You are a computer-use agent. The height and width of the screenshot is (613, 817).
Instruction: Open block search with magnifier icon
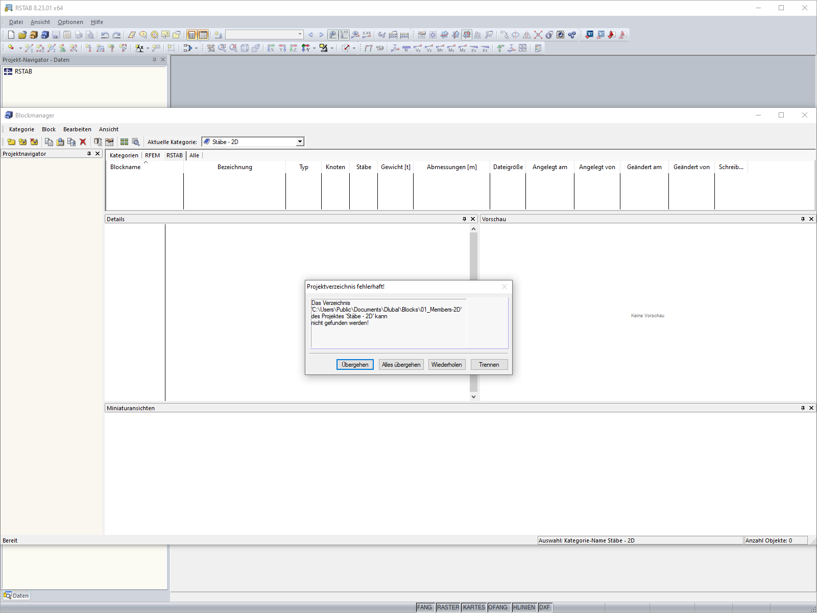point(135,142)
